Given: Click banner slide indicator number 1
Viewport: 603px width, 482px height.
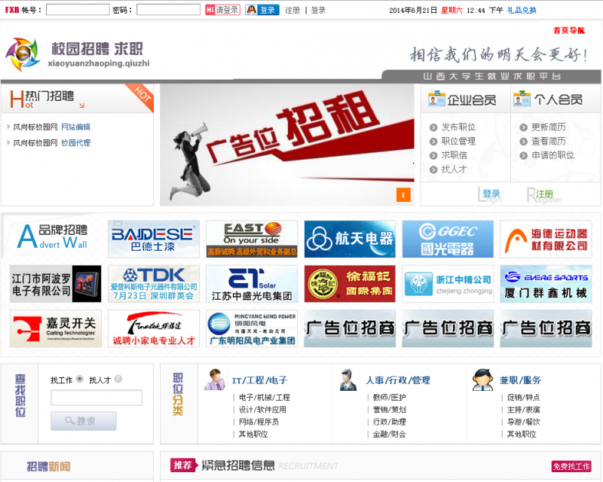Looking at the screenshot, I should click(x=403, y=195).
